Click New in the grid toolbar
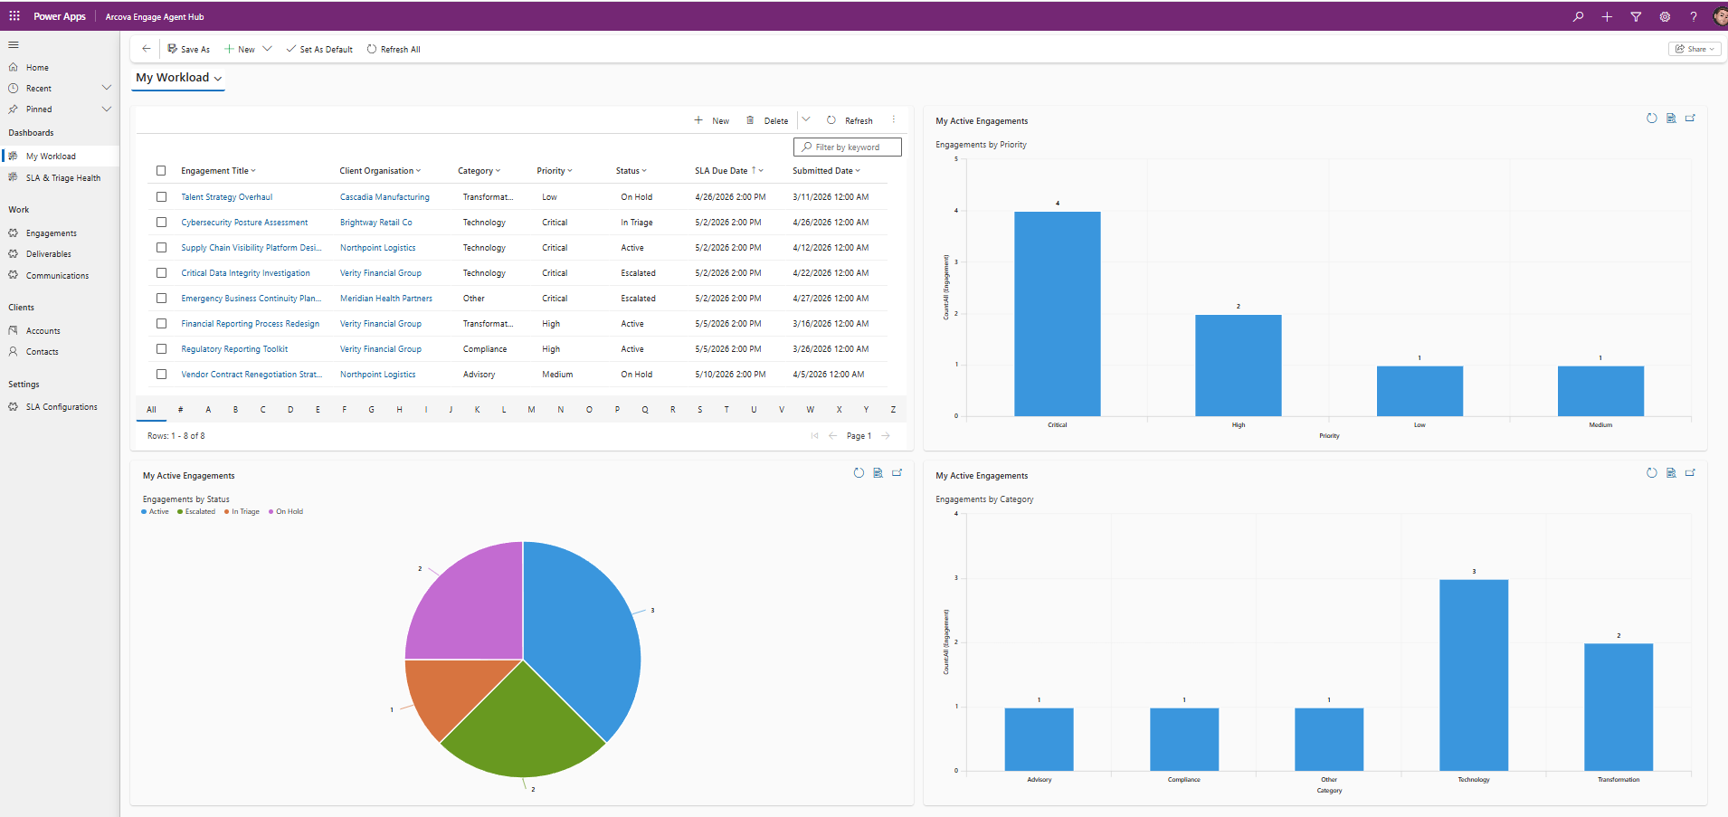The image size is (1728, 817). pos(712,120)
